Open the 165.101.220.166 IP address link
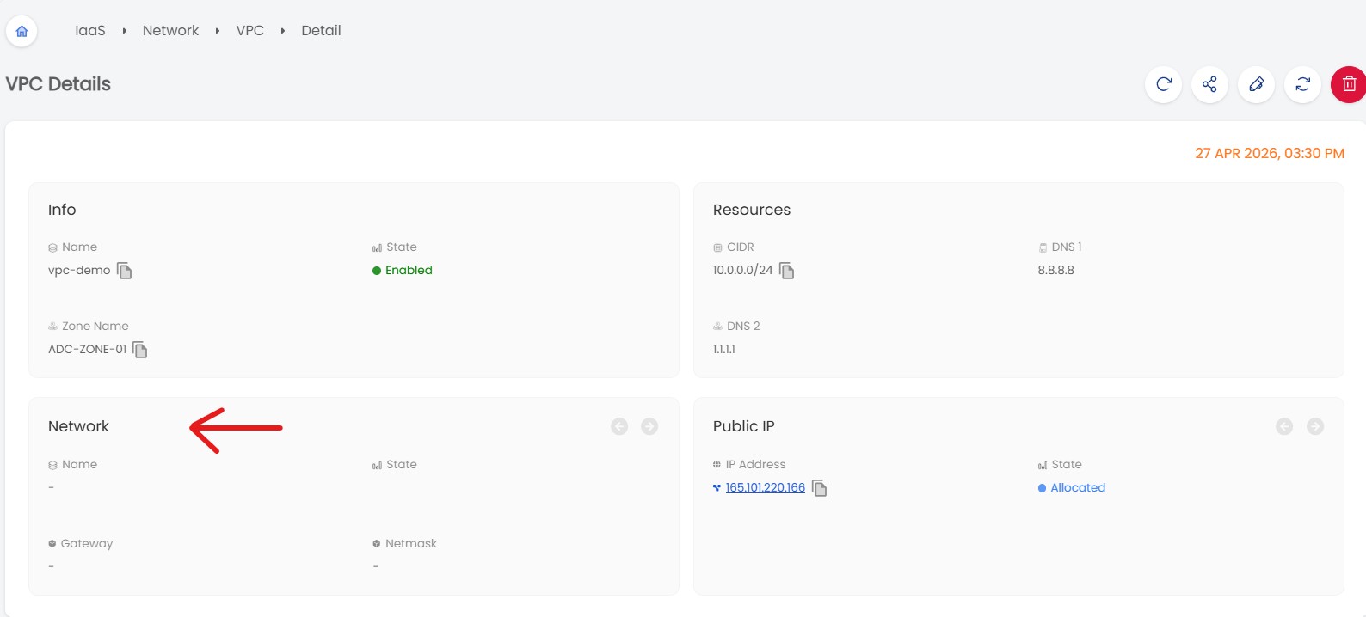The height and width of the screenshot is (617, 1366). click(766, 487)
